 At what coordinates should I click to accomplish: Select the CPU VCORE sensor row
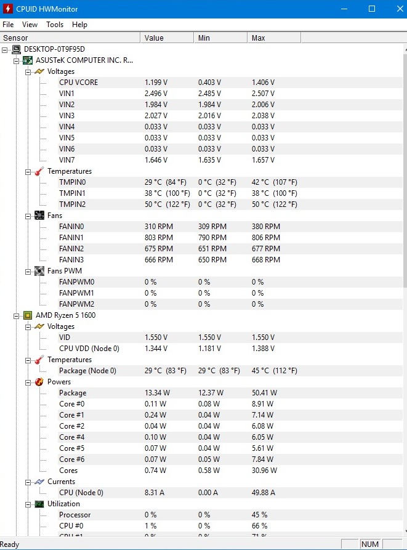pyautogui.click(x=78, y=83)
